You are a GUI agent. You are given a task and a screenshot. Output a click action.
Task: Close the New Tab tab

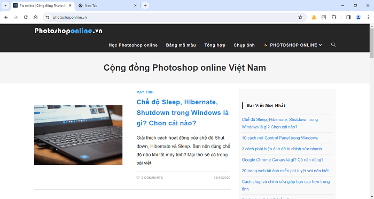click(135, 5)
